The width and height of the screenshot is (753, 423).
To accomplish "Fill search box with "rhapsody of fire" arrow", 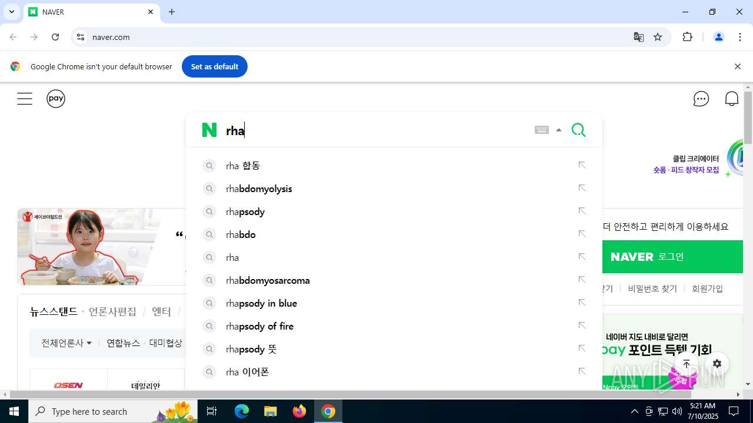I will 582,325.
